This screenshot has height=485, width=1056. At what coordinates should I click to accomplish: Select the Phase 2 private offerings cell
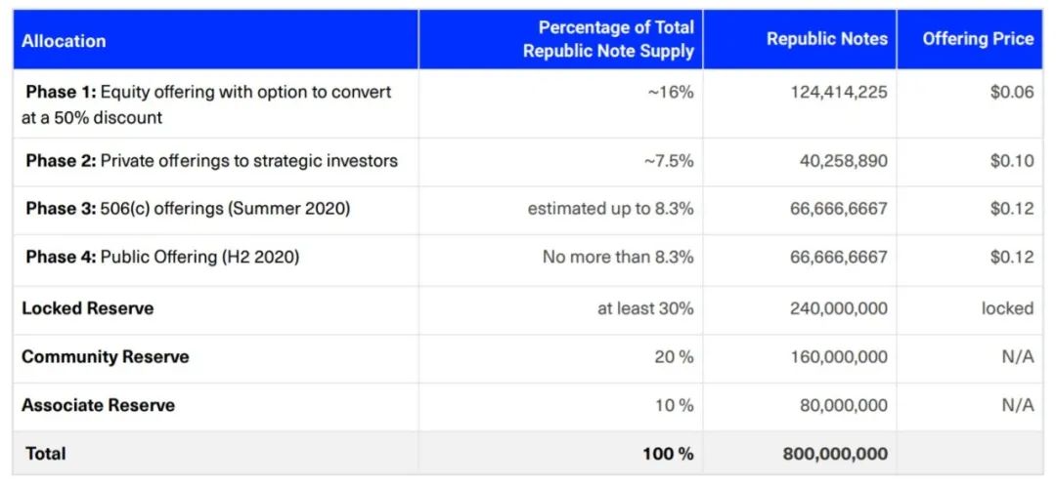point(211,161)
